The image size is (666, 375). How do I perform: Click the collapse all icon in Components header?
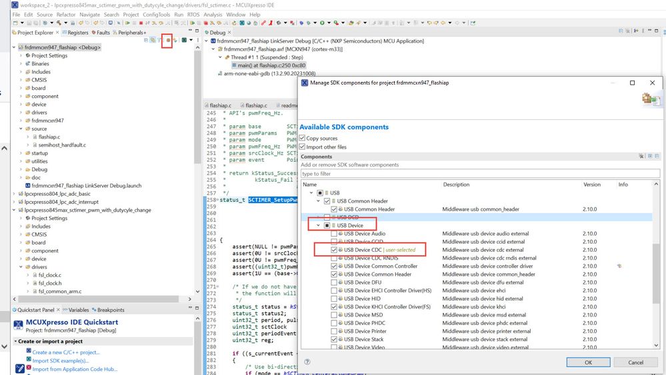(x=657, y=156)
